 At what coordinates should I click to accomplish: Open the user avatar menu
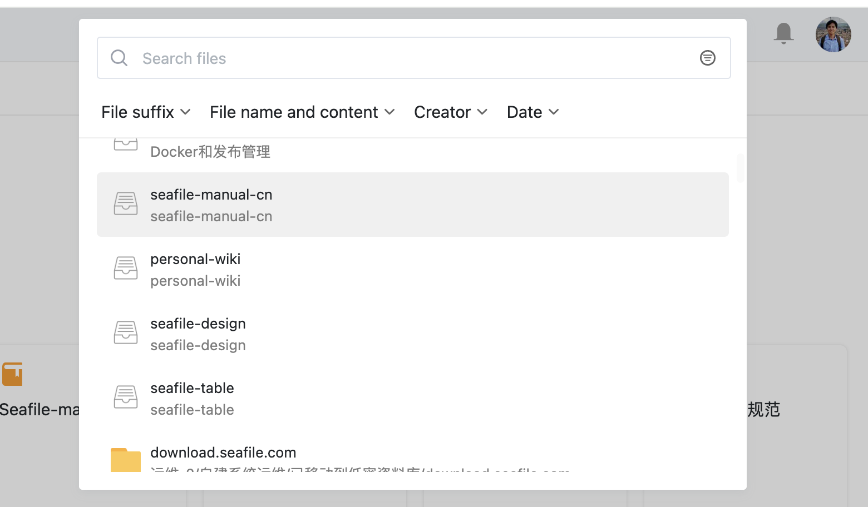(x=833, y=34)
